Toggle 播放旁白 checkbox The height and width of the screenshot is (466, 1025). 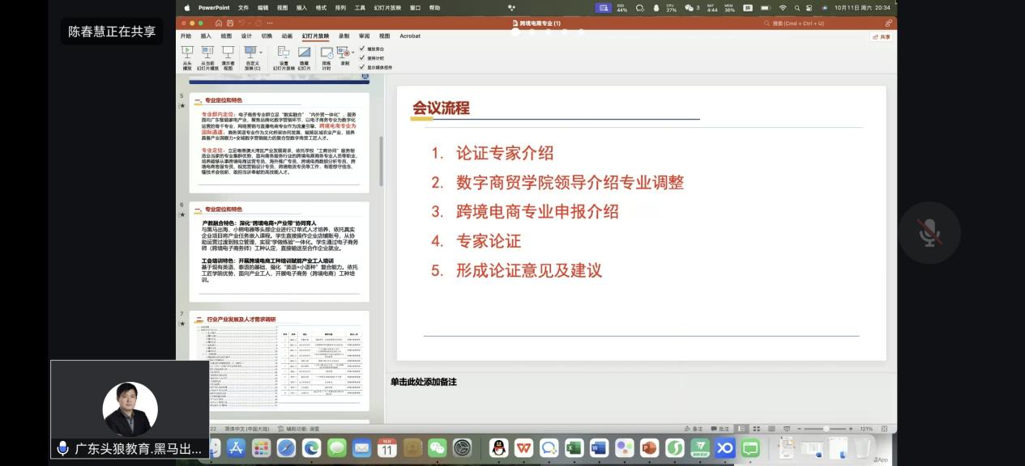point(362,49)
